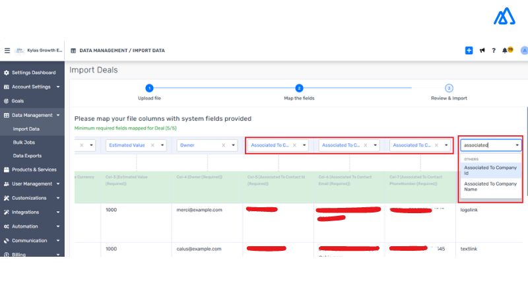Viewport: 528px width, 297px height.
Task: Open the hamburger menu icon
Action: point(7,50)
